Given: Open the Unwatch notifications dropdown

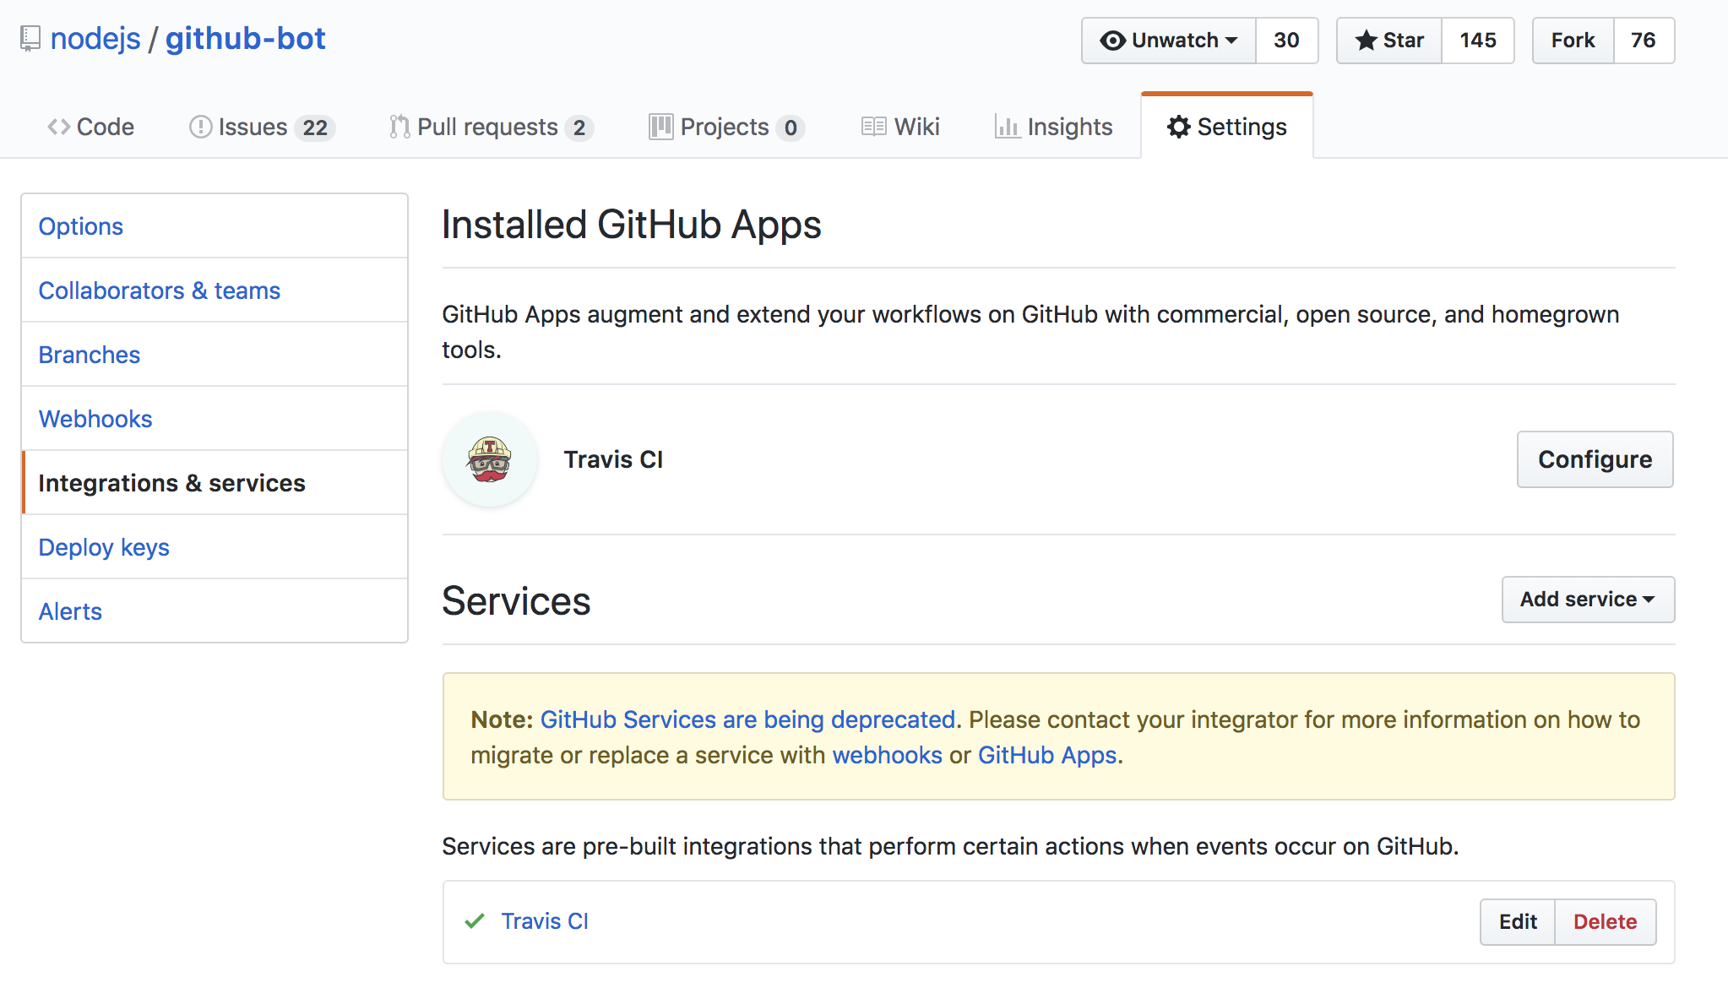Looking at the screenshot, I should tap(1169, 41).
